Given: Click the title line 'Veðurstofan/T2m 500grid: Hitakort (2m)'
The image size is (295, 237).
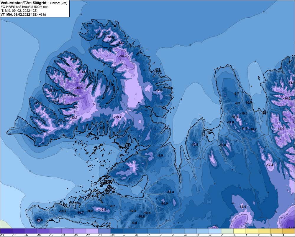Looking at the screenshot, I should pyautogui.click(x=34, y=3).
